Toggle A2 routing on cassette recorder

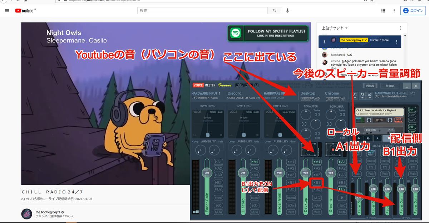coord(412,115)
